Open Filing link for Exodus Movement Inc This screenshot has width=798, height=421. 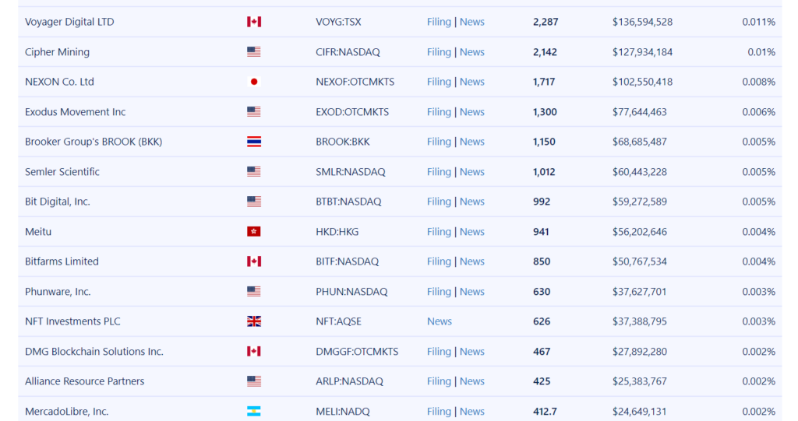coord(439,112)
